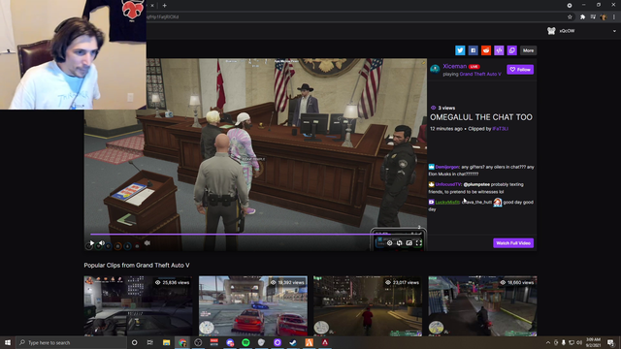Open chat user LuckyMisfit's name
The image size is (621, 349).
point(447,203)
